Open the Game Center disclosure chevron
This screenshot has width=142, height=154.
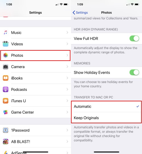(67, 112)
